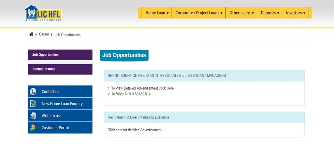Click the Write to us paper icon
Viewport: 334px width, 153px height.
pos(33,116)
